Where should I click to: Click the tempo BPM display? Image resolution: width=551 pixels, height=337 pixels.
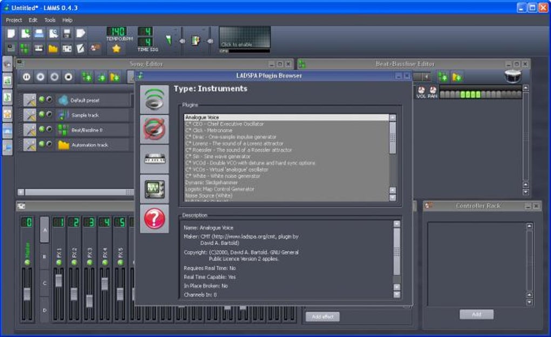click(x=117, y=31)
